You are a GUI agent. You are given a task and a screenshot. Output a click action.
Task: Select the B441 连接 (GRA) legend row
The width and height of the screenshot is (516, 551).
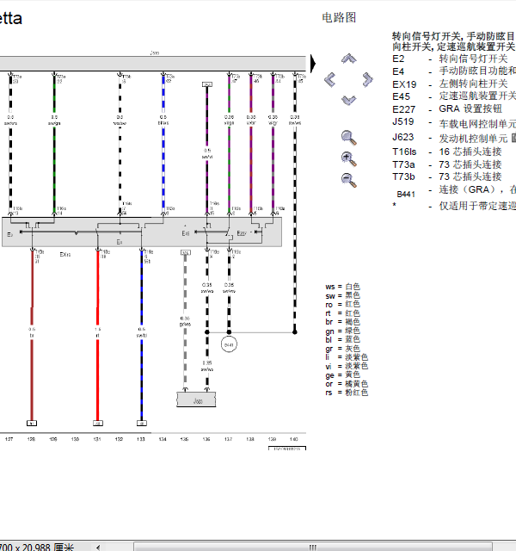(456, 191)
